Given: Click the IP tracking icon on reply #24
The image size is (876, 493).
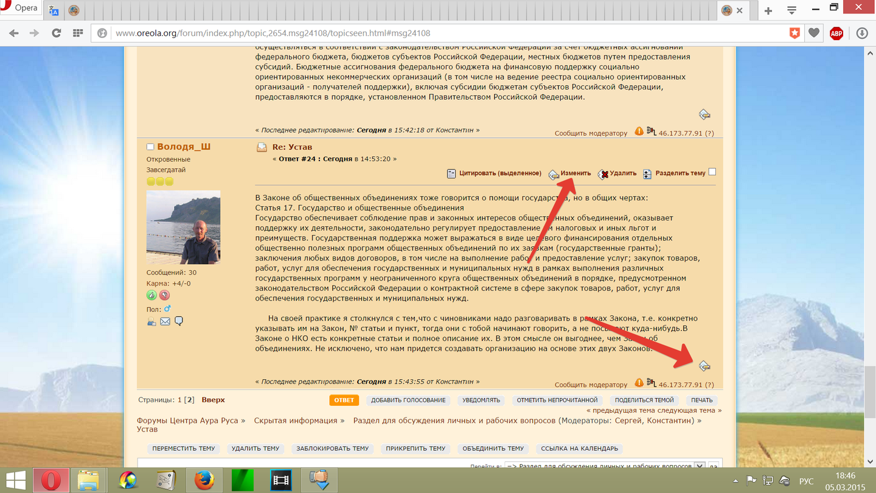Looking at the screenshot, I should click(x=652, y=383).
